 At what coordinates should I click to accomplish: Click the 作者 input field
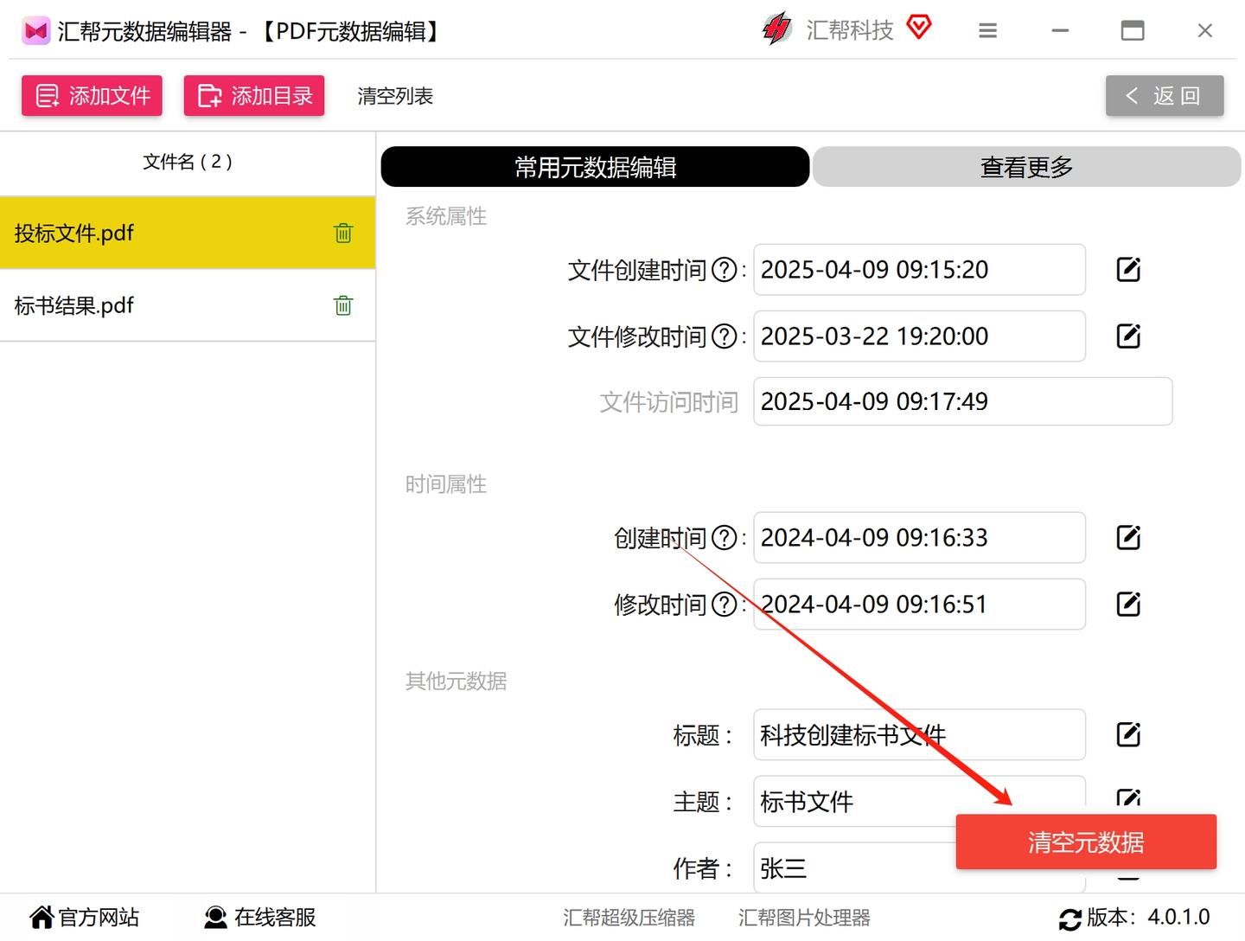[919, 867]
